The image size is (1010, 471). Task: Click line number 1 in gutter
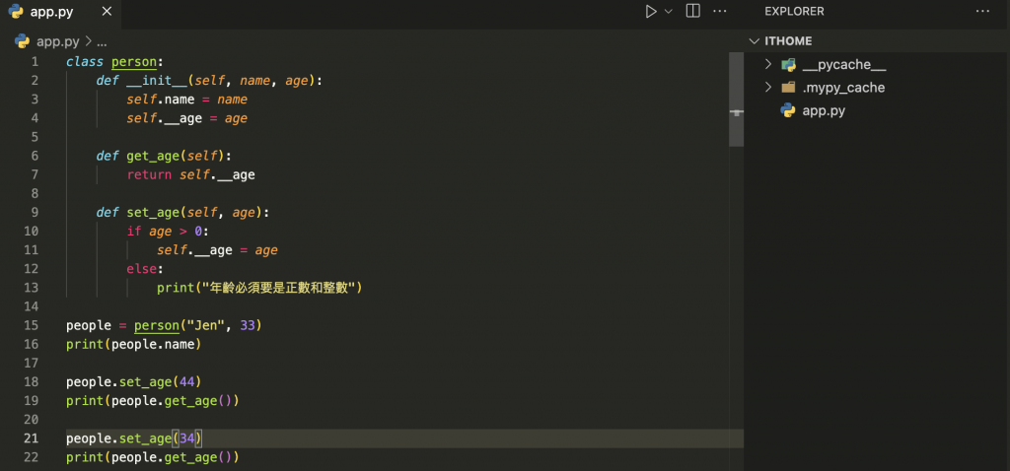[x=35, y=62]
